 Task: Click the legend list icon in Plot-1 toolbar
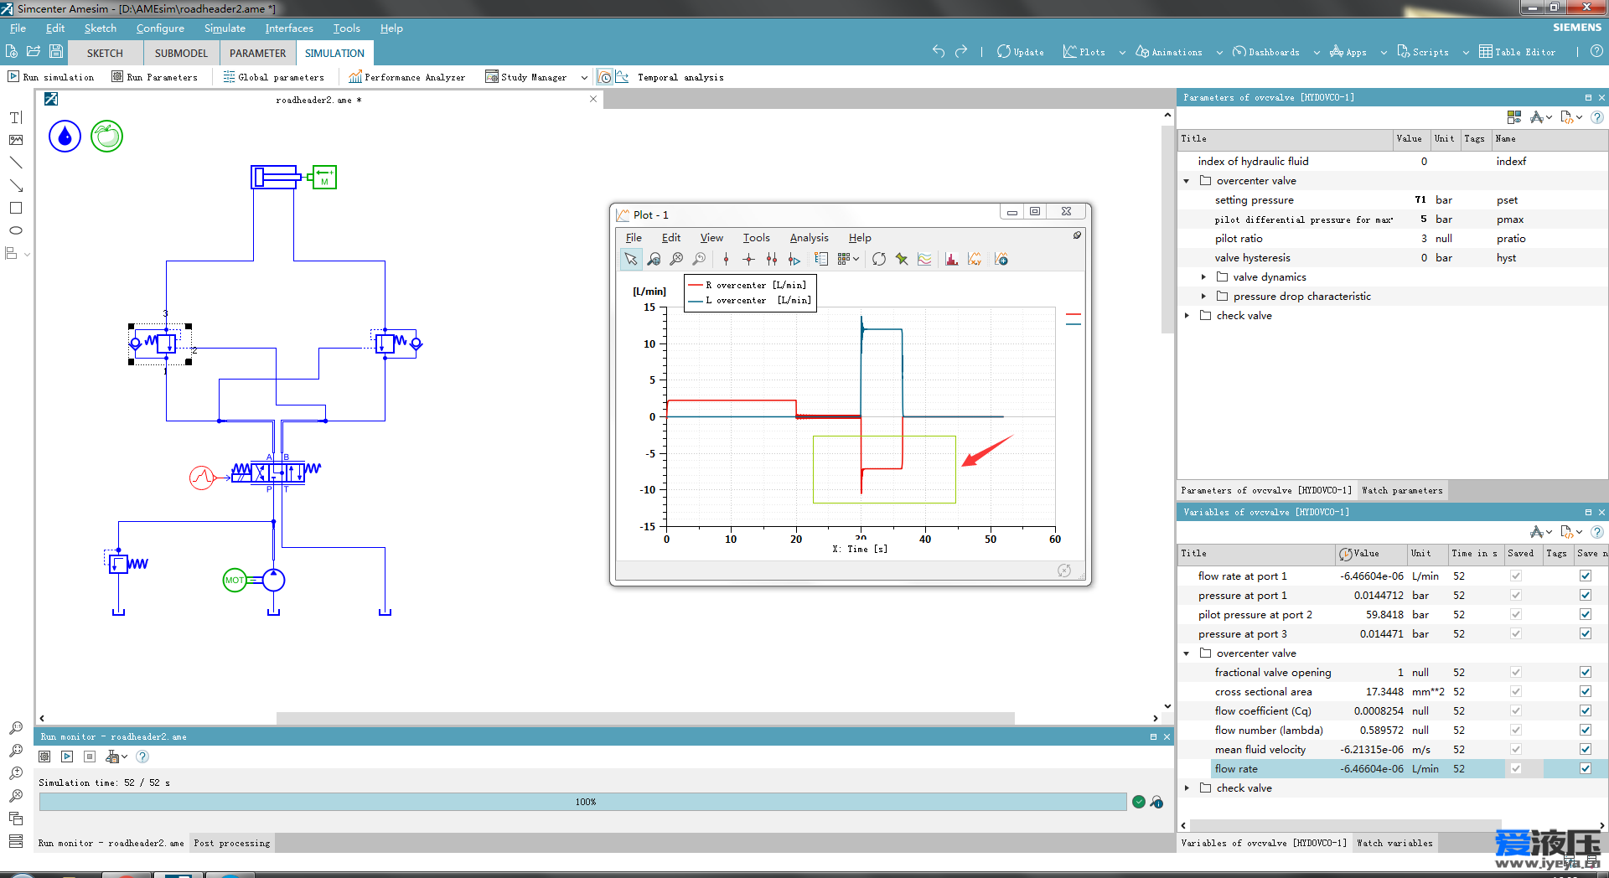pyautogui.click(x=821, y=259)
